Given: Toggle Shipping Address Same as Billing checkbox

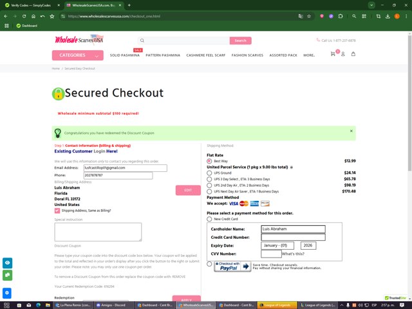Looking at the screenshot, I should pos(57,211).
